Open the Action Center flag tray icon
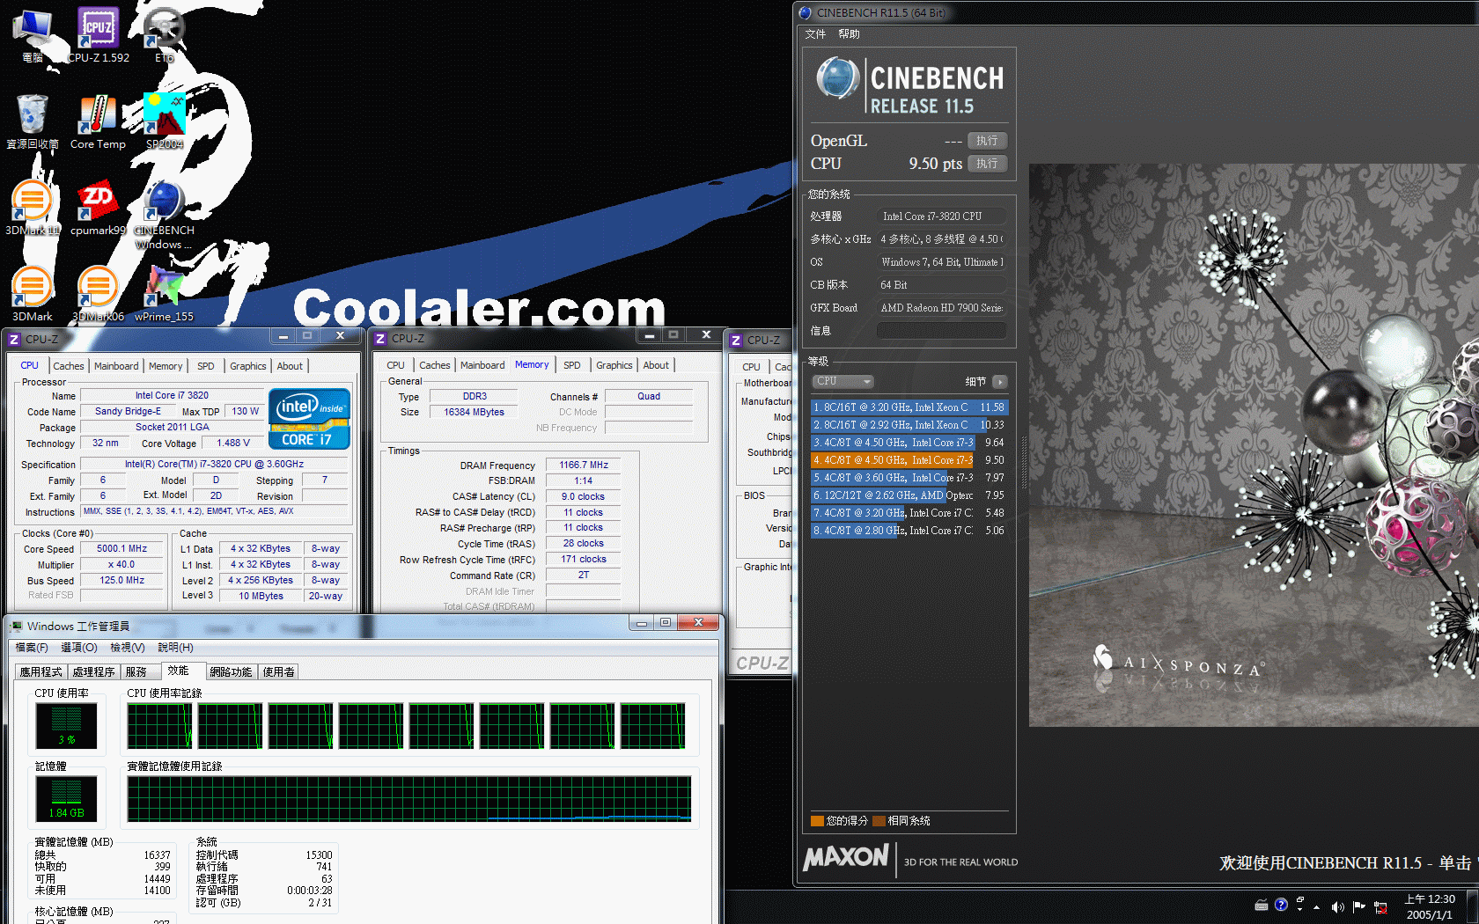The height and width of the screenshot is (924, 1479). coord(1358,906)
